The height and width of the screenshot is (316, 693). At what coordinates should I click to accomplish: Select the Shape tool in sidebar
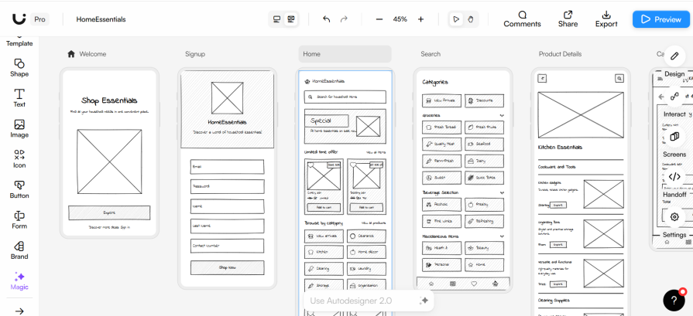click(19, 67)
